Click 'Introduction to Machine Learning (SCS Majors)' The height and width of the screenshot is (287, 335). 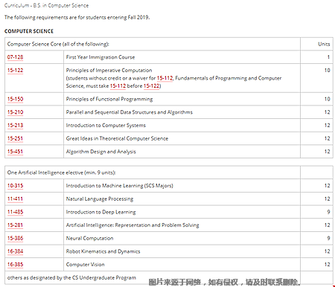pos(119,186)
